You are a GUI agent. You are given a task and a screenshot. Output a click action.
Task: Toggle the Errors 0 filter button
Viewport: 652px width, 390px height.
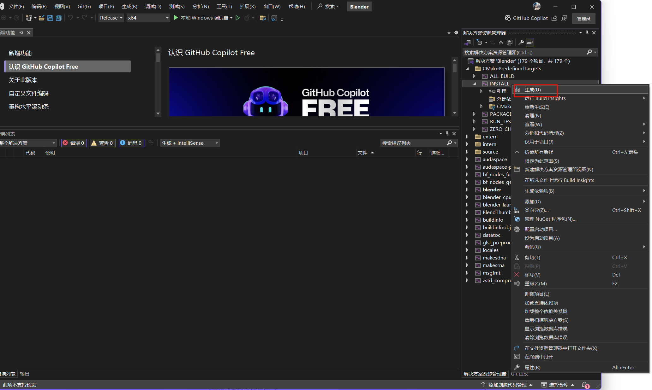point(74,143)
